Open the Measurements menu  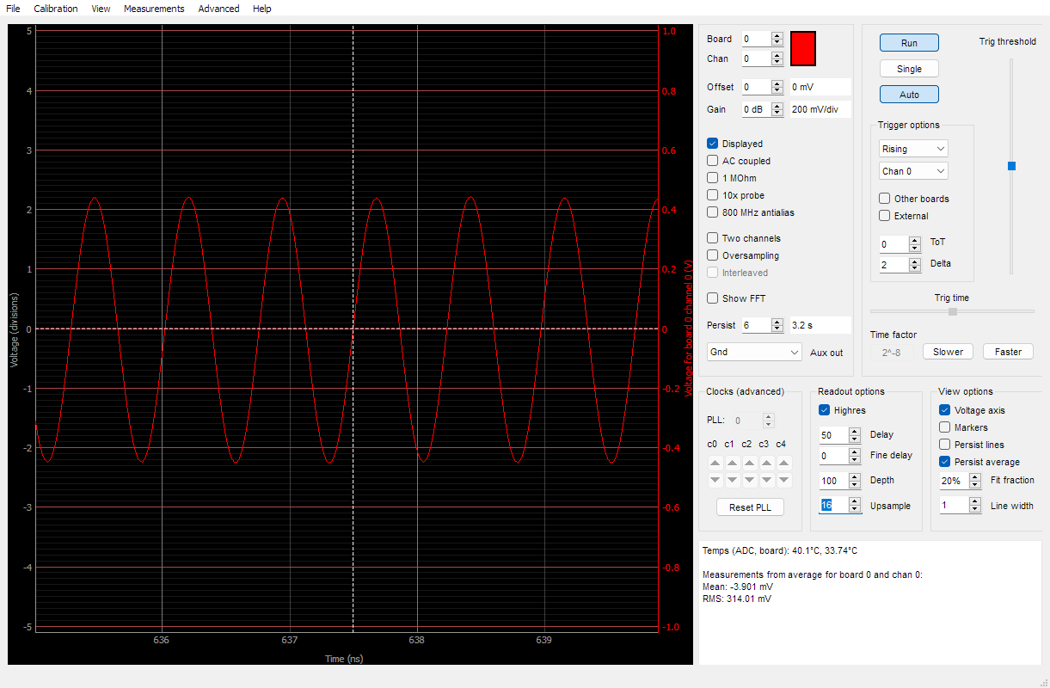154,9
